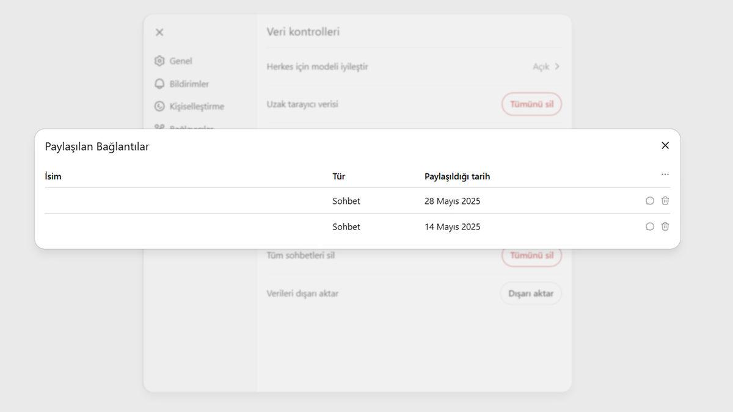
Task: Open chat bubble icon beside 14 Mayıs link
Action: [649, 226]
